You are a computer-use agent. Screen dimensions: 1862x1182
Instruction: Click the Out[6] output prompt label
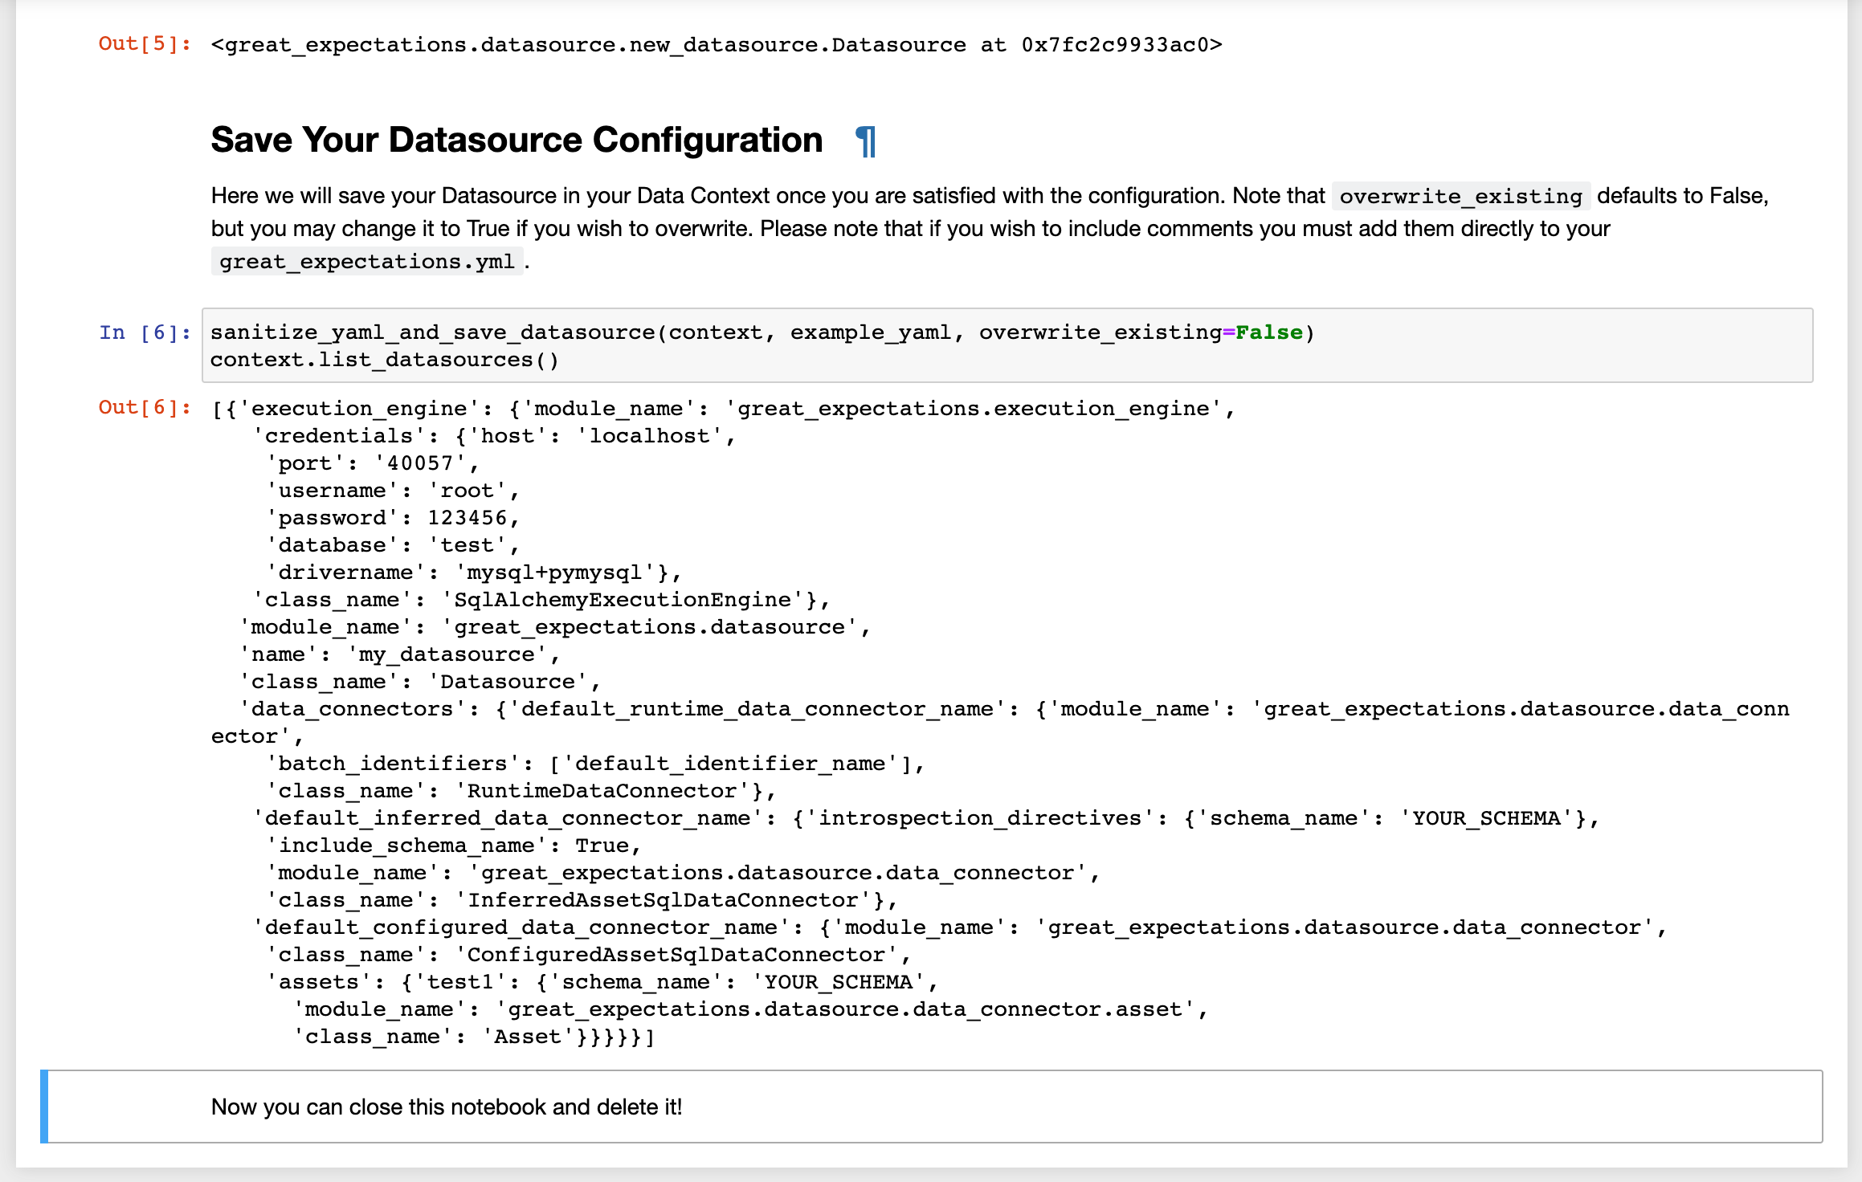coord(145,408)
